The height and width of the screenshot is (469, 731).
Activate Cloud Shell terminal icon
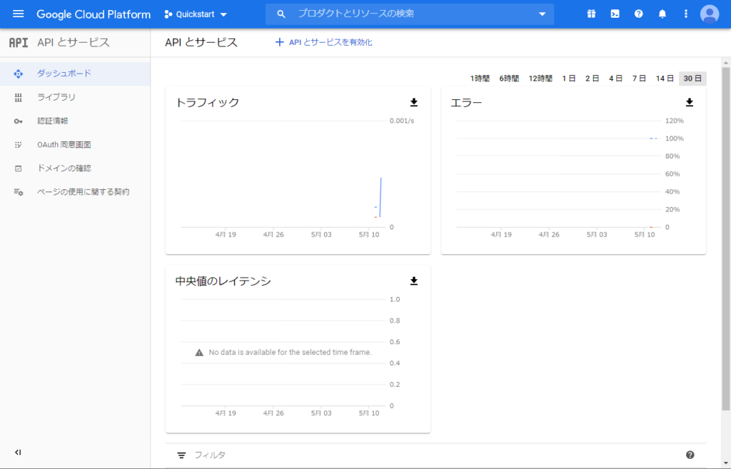[x=615, y=14]
